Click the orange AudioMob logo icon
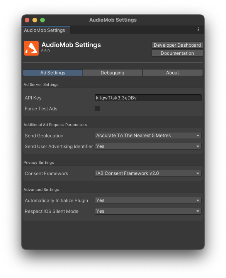Screen dimensions: 226x278 tap(31, 48)
